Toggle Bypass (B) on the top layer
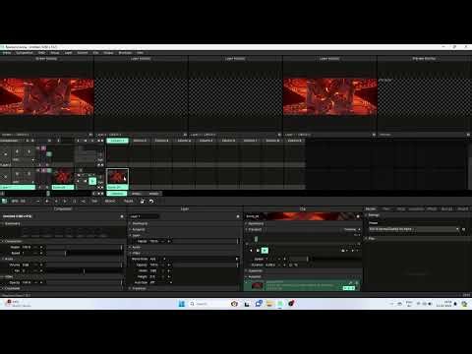The width and height of the screenshot is (472, 354). 17,151
